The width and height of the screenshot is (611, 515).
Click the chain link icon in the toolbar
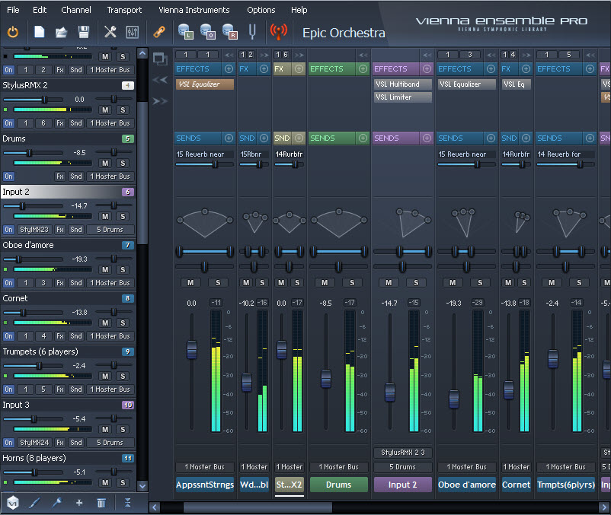(x=159, y=32)
